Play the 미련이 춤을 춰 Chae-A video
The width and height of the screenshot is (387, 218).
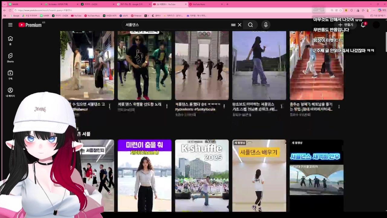pyautogui.click(x=145, y=176)
